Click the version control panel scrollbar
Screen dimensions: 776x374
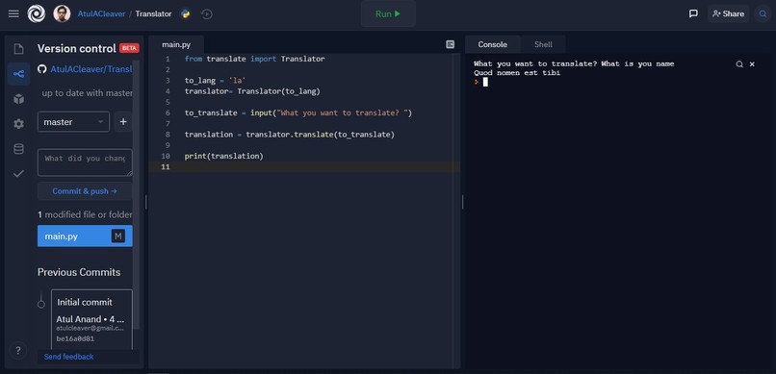(x=137, y=194)
